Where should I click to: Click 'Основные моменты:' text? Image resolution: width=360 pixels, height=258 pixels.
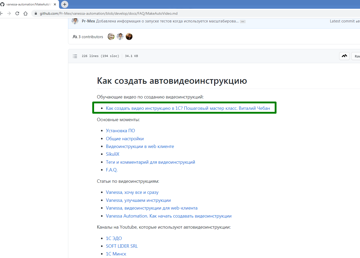(x=118, y=120)
